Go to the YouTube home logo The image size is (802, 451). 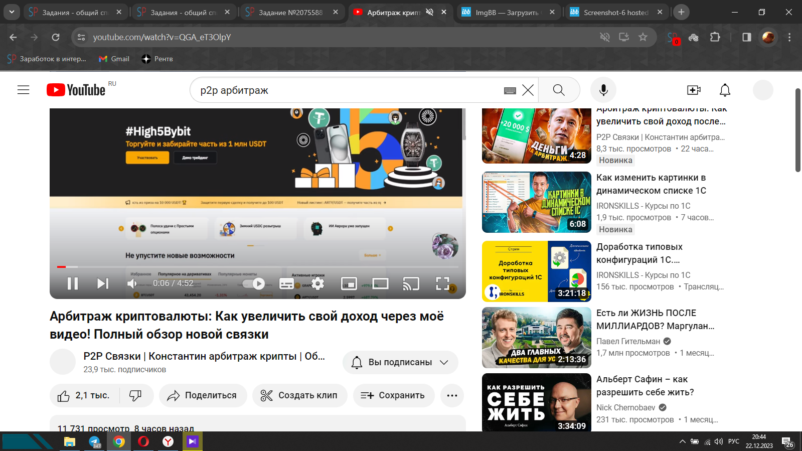click(x=76, y=90)
